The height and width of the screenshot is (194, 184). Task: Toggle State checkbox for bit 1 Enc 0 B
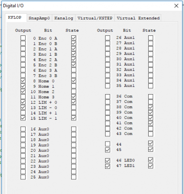(x=74, y=43)
